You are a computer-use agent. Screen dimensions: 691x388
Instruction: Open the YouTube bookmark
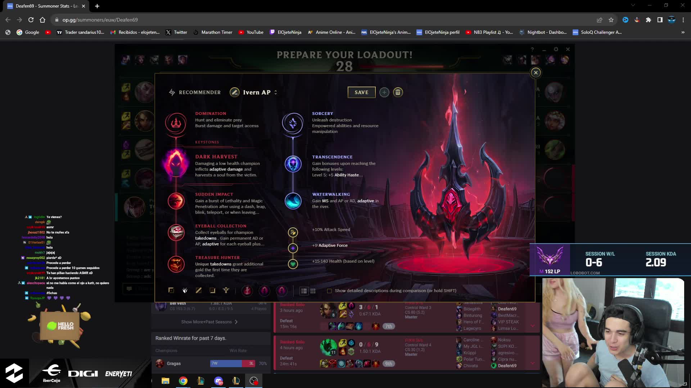[x=251, y=32]
